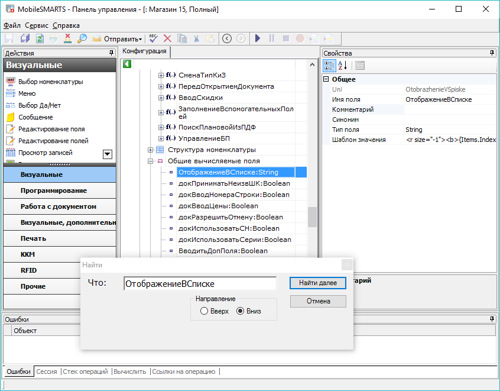Select докВводЦены:Boolean tree item
The width and height of the screenshot is (500, 391).
[218, 206]
